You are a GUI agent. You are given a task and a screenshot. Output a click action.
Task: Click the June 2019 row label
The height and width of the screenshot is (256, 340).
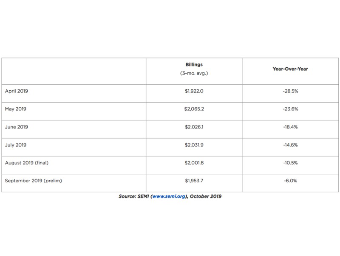coord(16,127)
